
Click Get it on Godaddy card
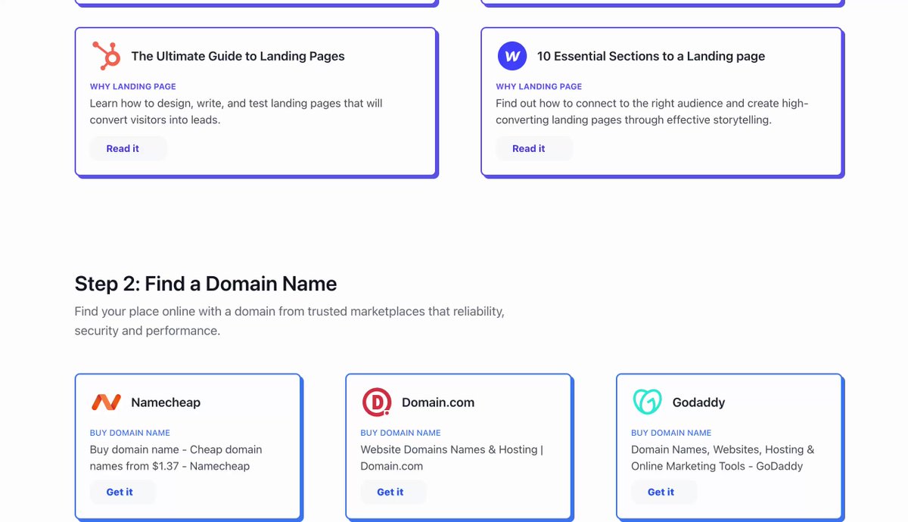pyautogui.click(x=664, y=492)
